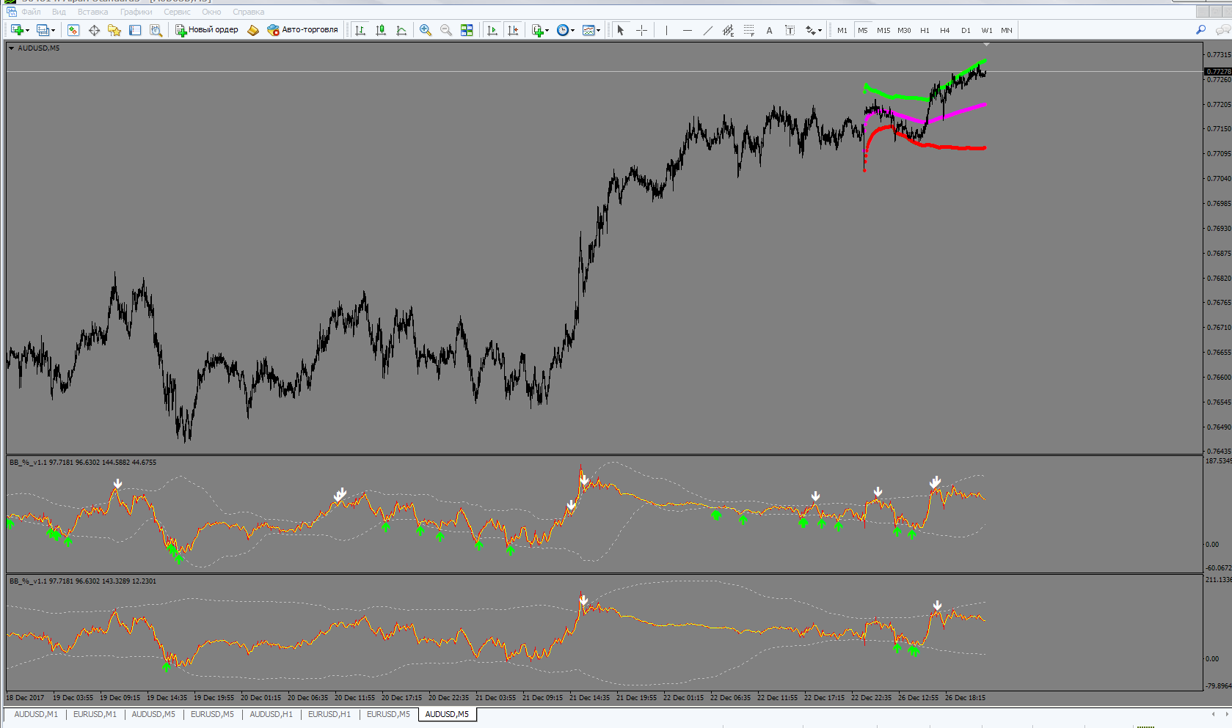Zoom out of the chart

(x=446, y=30)
